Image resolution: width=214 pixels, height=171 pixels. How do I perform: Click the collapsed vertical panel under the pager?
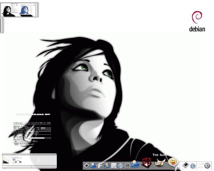click(2, 25)
